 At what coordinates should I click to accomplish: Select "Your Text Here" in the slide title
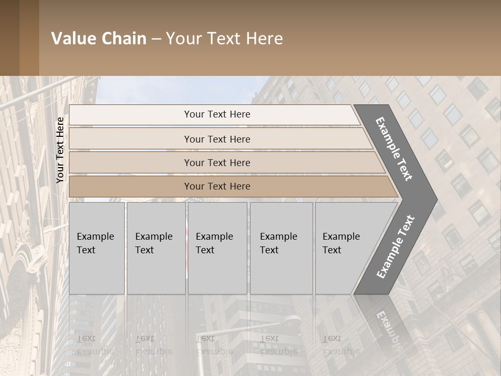[x=224, y=39]
